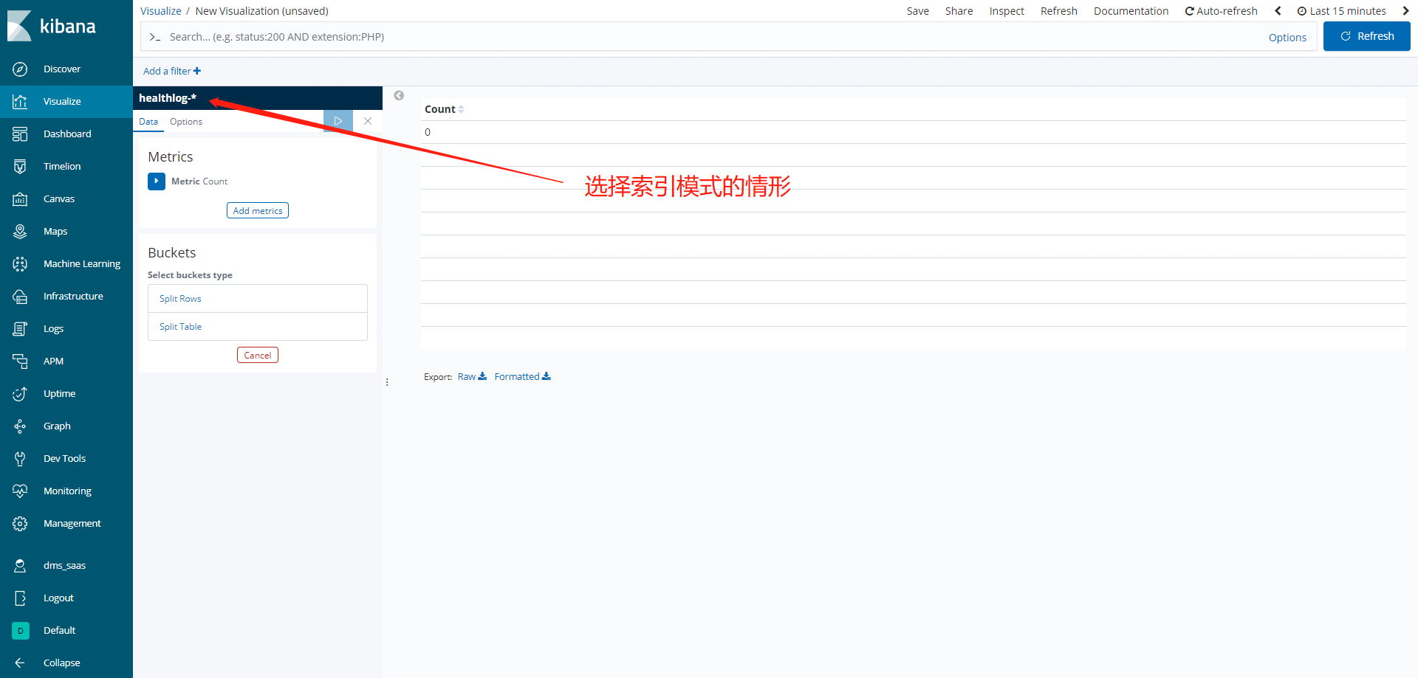This screenshot has width=1418, height=678.
Task: Click the Dev Tools sidebar label
Action: (64, 459)
